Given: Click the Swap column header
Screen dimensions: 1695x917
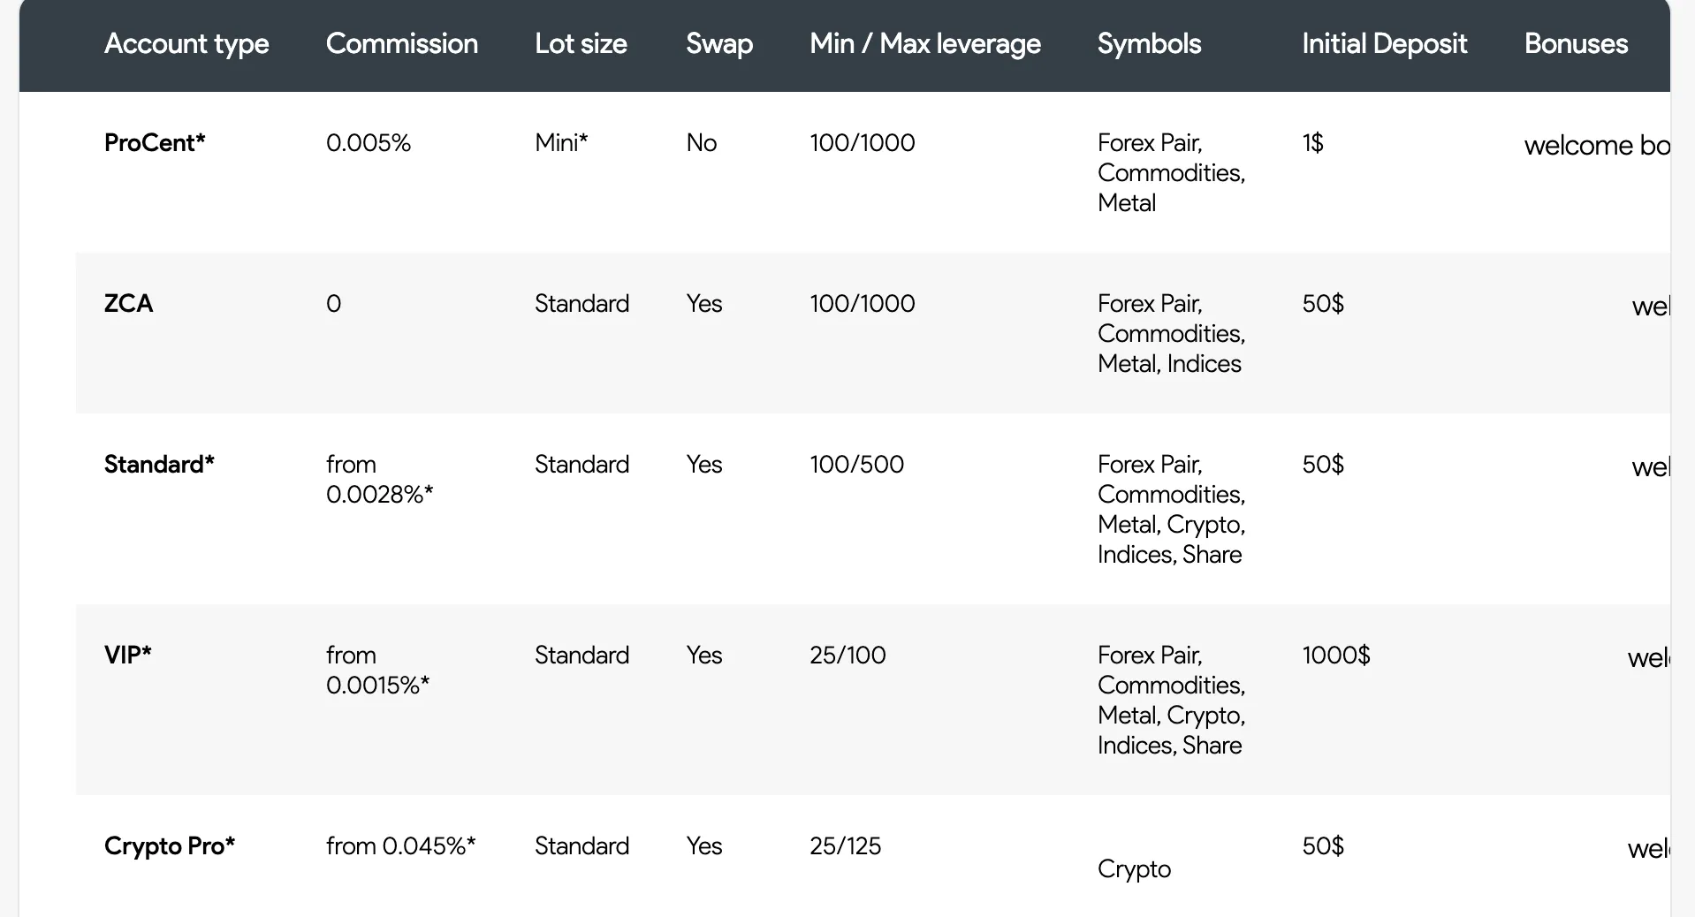Looking at the screenshot, I should click(x=719, y=44).
